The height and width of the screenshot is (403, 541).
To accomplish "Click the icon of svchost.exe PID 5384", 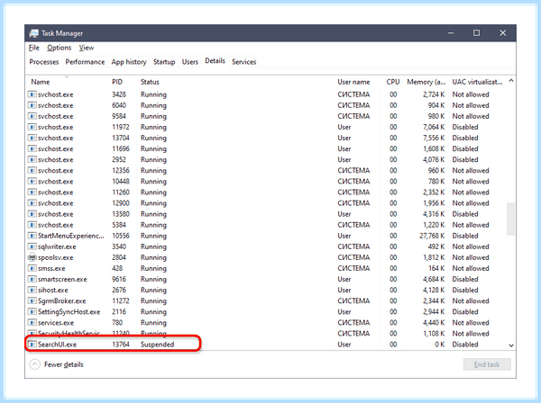I will [x=32, y=225].
